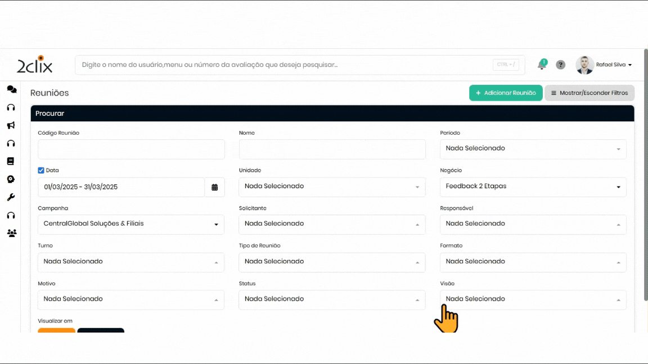Open the wrench settings icon in the sidebar
Viewport: 648px width, 364px height.
(11, 197)
